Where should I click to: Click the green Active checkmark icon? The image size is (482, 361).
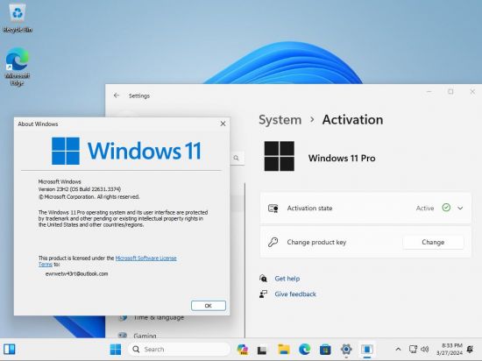pyautogui.click(x=446, y=208)
